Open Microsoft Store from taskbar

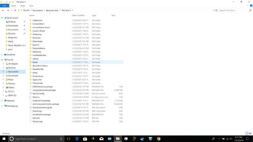click(x=85, y=139)
